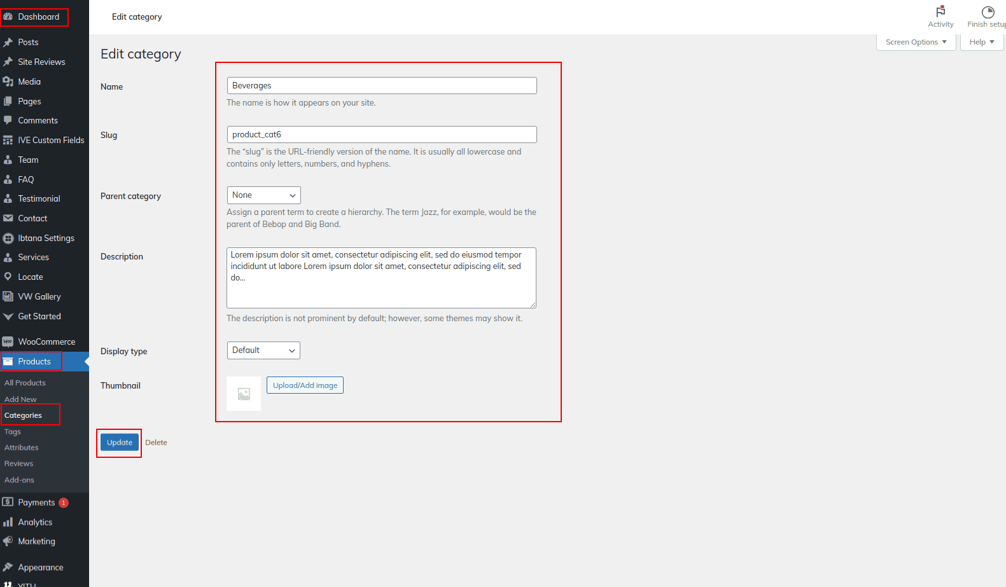Expand the Screen Options panel
Viewport: 1006px width, 587px height.
[x=916, y=42]
